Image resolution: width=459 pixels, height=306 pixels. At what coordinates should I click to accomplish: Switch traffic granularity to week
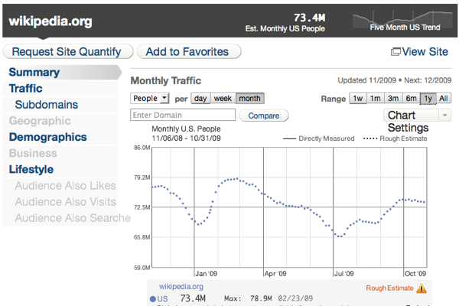tap(223, 98)
